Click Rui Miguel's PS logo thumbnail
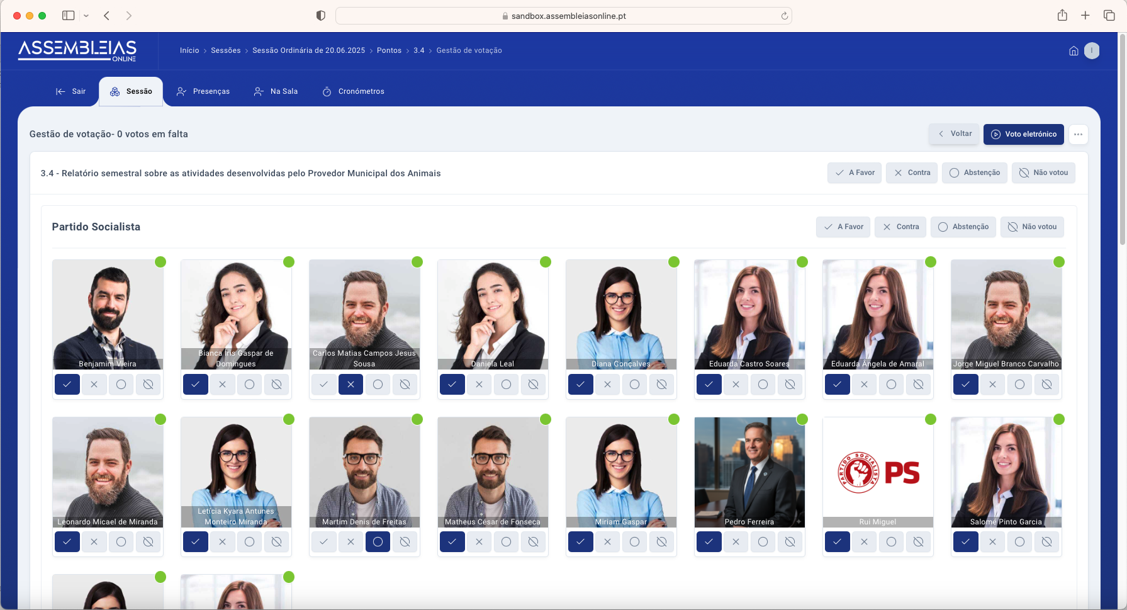Image resolution: width=1127 pixels, height=610 pixels. click(878, 472)
